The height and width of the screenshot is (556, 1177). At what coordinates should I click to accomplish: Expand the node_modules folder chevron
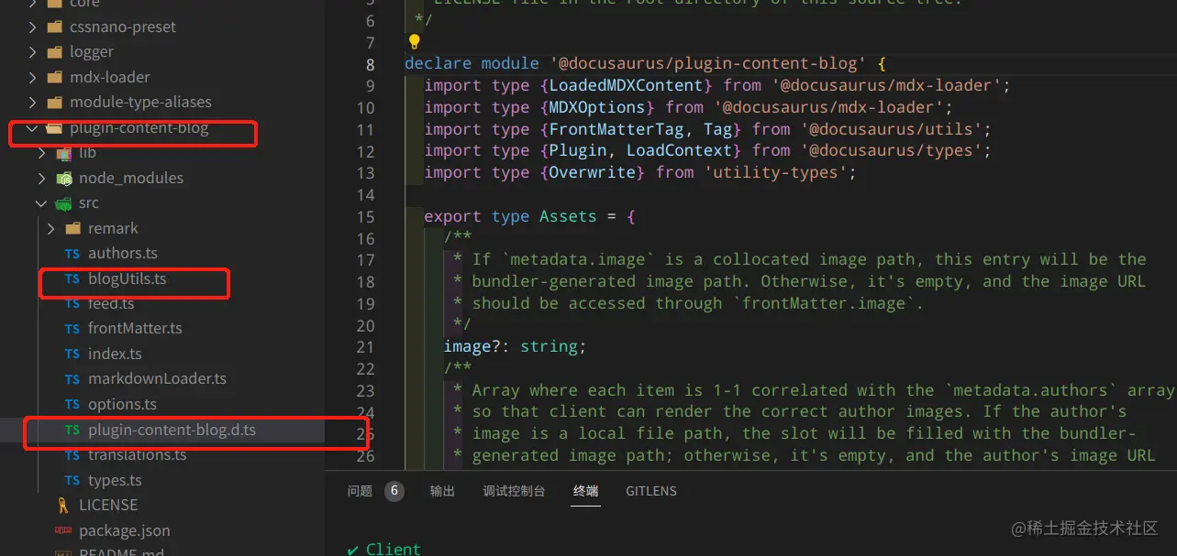pyautogui.click(x=41, y=178)
